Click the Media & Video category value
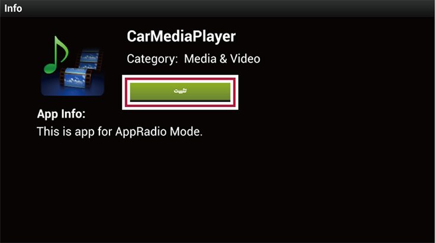 (x=222, y=59)
